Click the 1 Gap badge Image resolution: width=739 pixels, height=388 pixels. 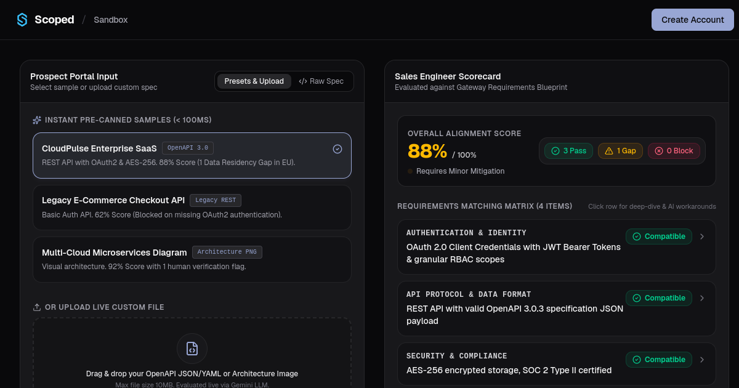[x=621, y=151]
